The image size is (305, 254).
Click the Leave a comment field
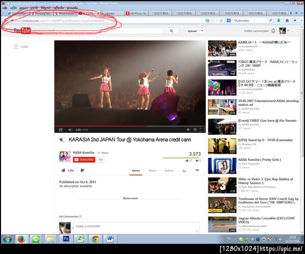136,228
